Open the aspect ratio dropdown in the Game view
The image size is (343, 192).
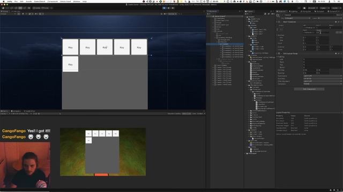21,114
